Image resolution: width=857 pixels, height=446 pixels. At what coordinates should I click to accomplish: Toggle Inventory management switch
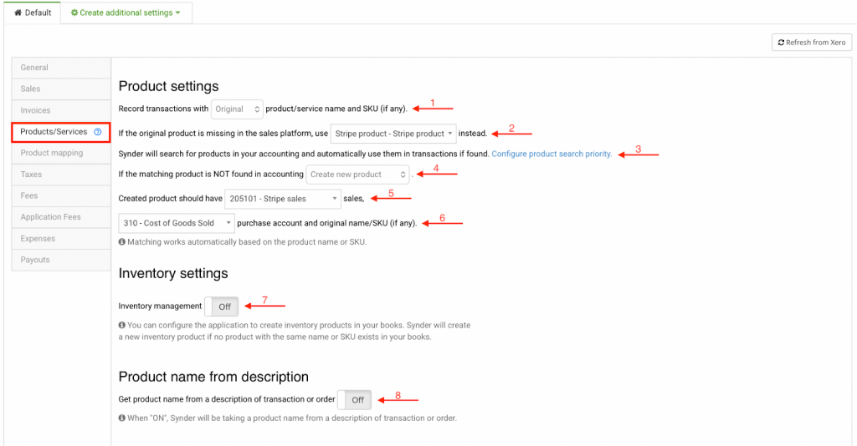(223, 307)
